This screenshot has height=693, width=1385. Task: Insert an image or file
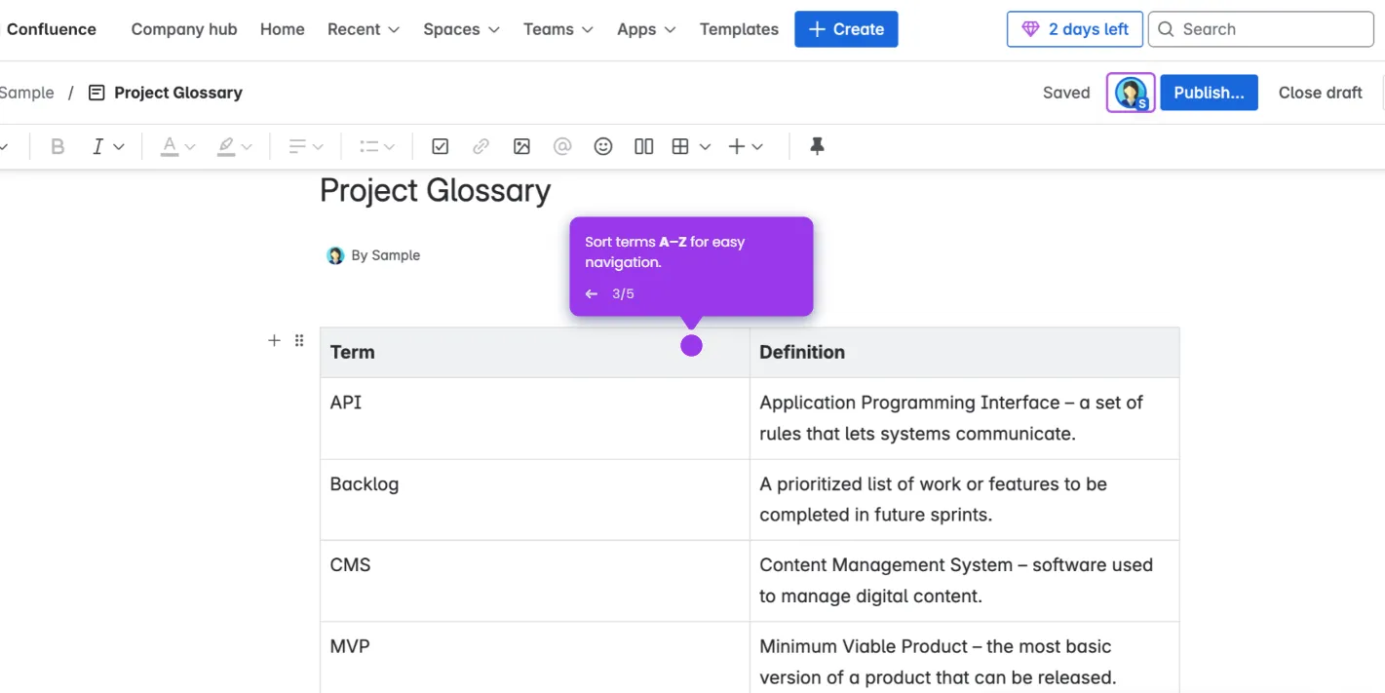click(521, 146)
